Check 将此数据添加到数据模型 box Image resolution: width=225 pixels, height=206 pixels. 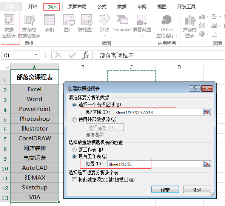click(74, 180)
